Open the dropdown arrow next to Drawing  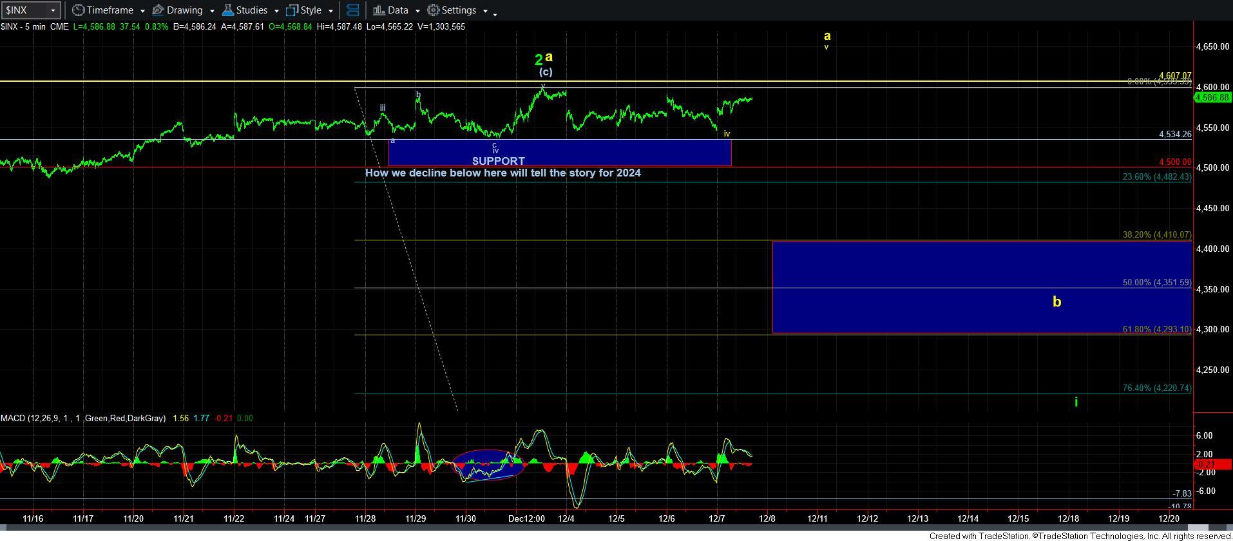tap(211, 11)
